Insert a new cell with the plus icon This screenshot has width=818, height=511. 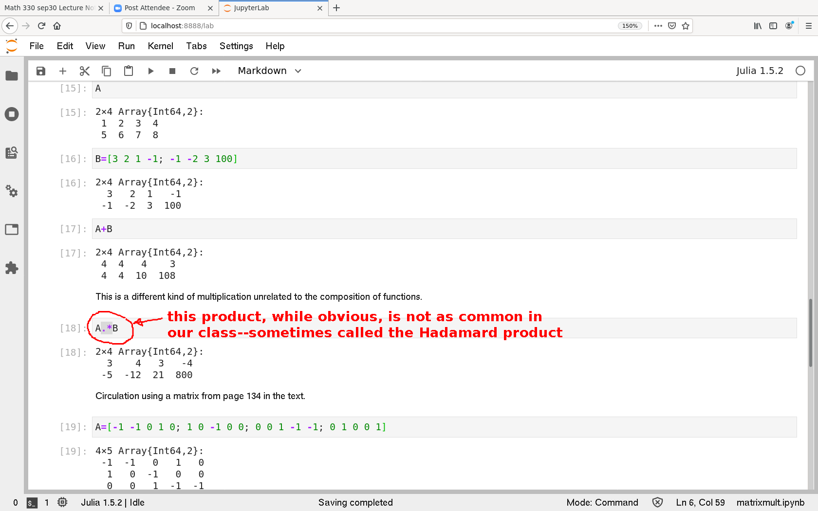[63, 71]
